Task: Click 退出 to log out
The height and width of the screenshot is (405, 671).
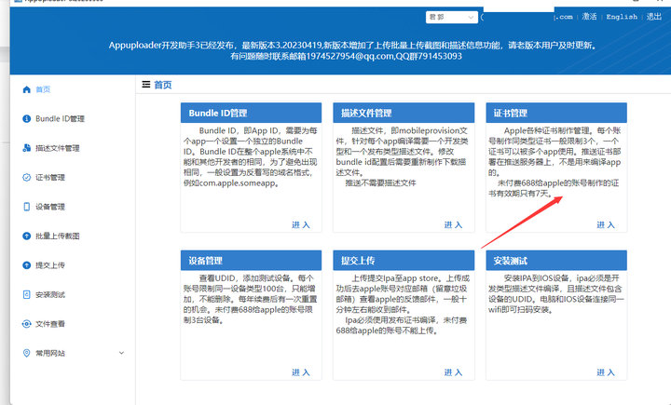Action: tap(654, 17)
